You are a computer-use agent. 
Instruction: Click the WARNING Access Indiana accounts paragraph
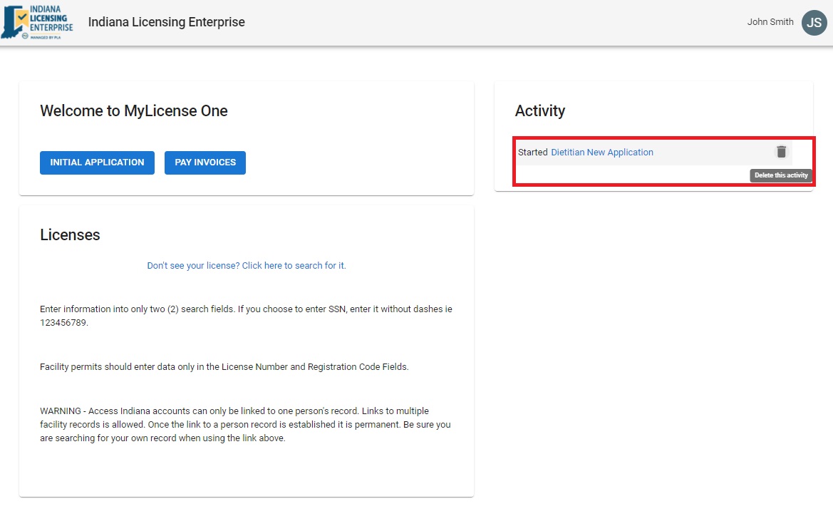[x=245, y=425]
